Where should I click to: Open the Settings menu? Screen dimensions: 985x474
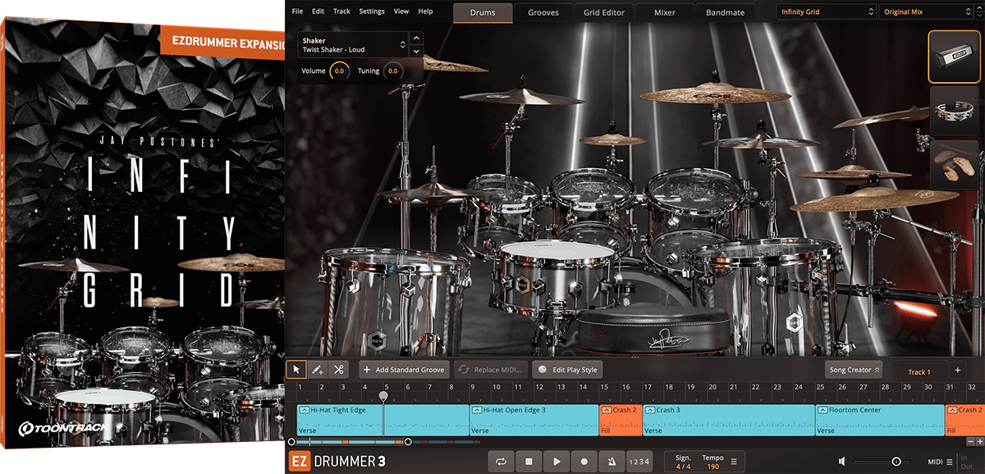point(371,11)
